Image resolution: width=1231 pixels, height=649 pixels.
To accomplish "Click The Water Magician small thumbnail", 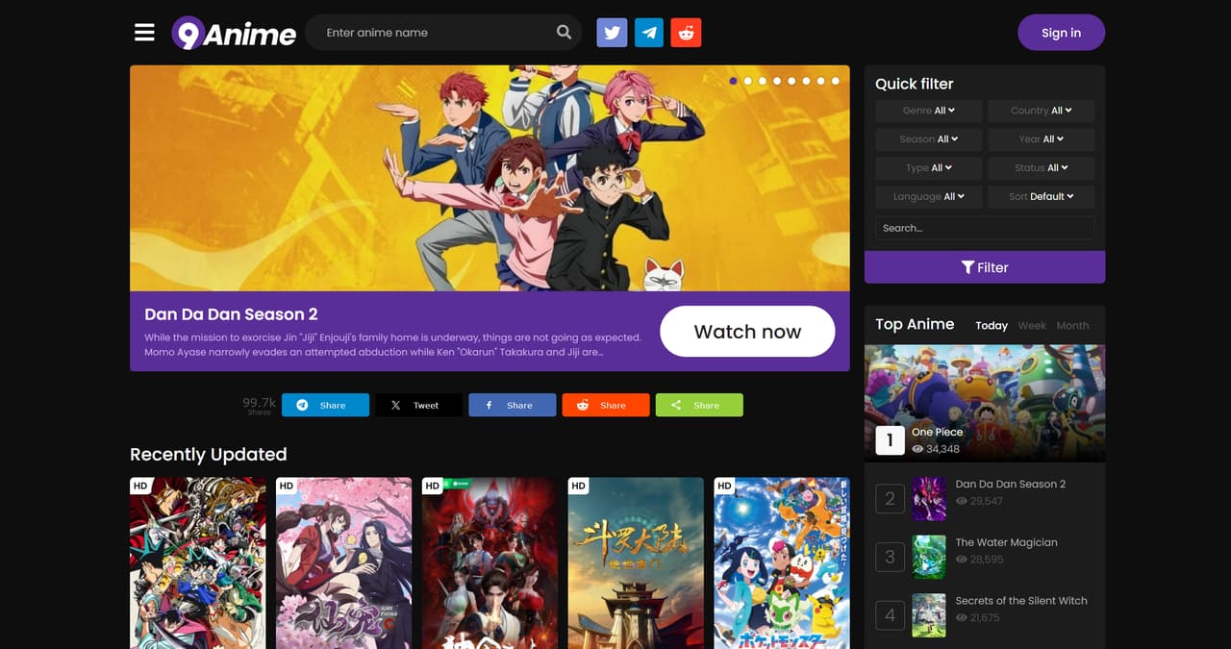I will click(x=929, y=557).
